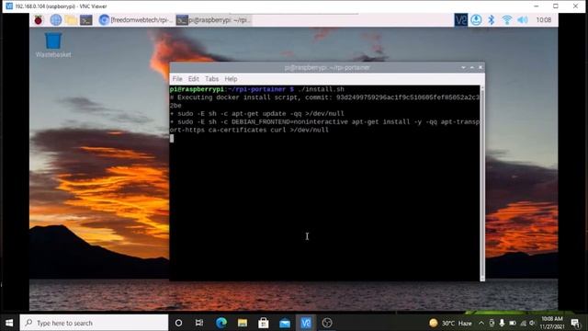The image size is (588, 331).
Task: Open Microsoft Store from taskbar
Action: pyautogui.click(x=264, y=323)
